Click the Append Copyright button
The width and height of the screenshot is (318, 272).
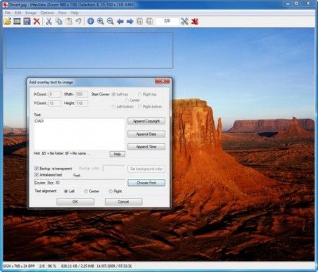point(146,121)
